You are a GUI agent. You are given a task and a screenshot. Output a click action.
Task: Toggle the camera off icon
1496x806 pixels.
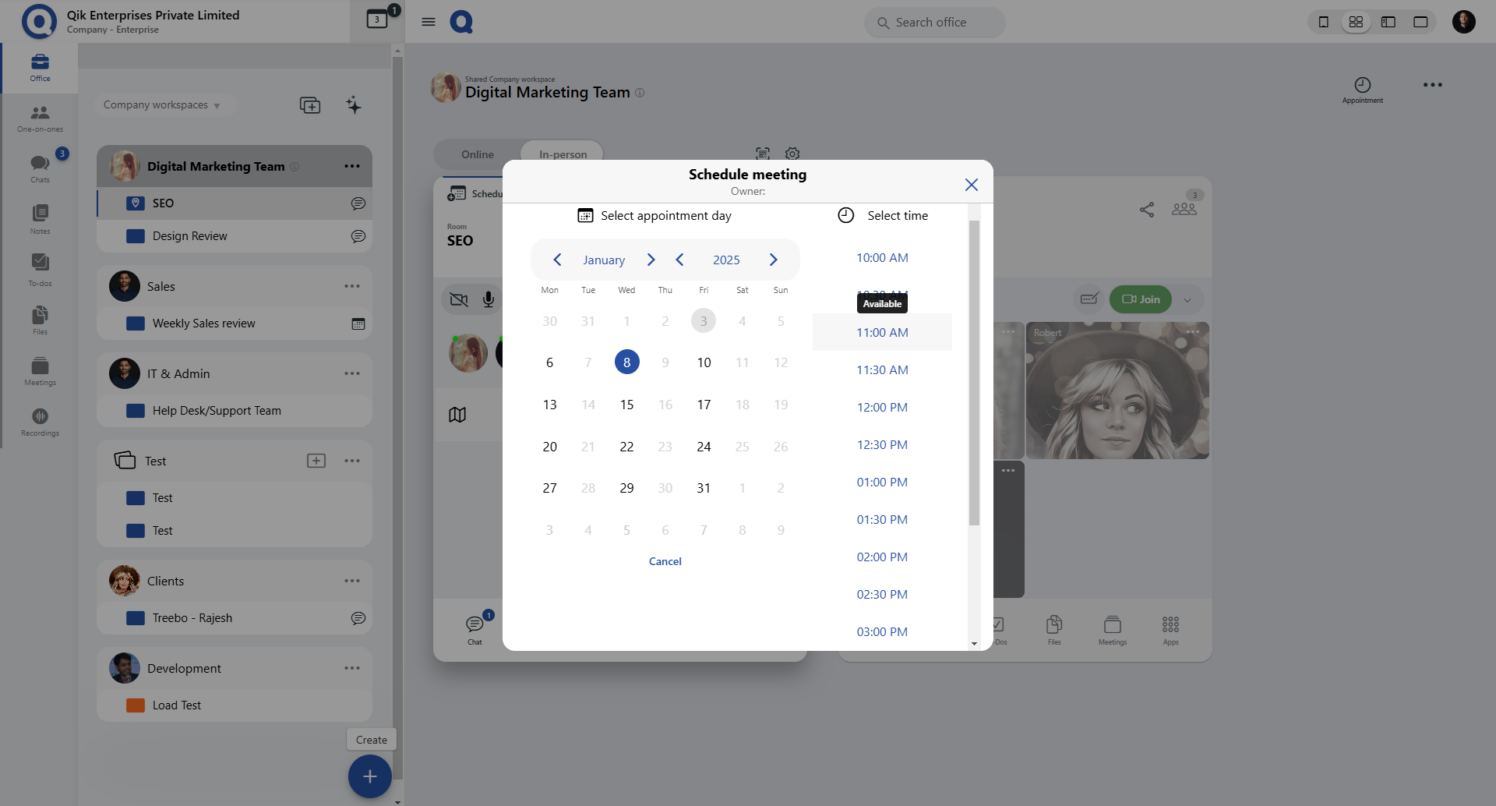point(459,299)
